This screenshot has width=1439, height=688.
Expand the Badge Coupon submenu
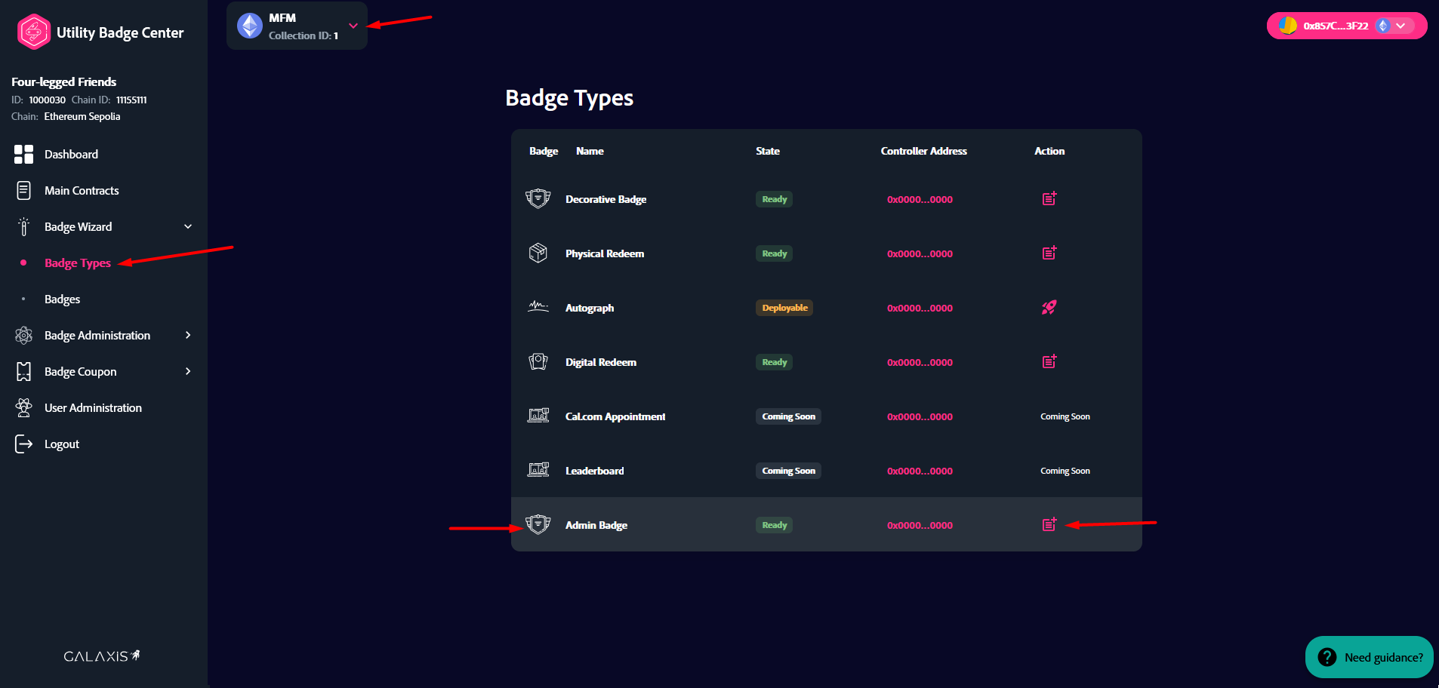pos(188,371)
